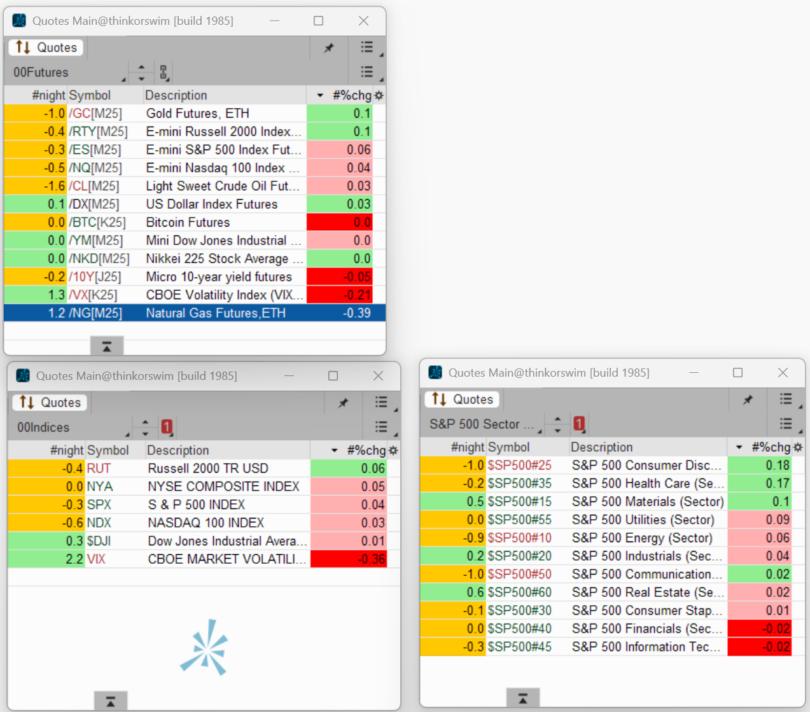Viewport: 810px width, 712px height.
Task: Pin the 00Futures quotes window
Action: [x=329, y=48]
